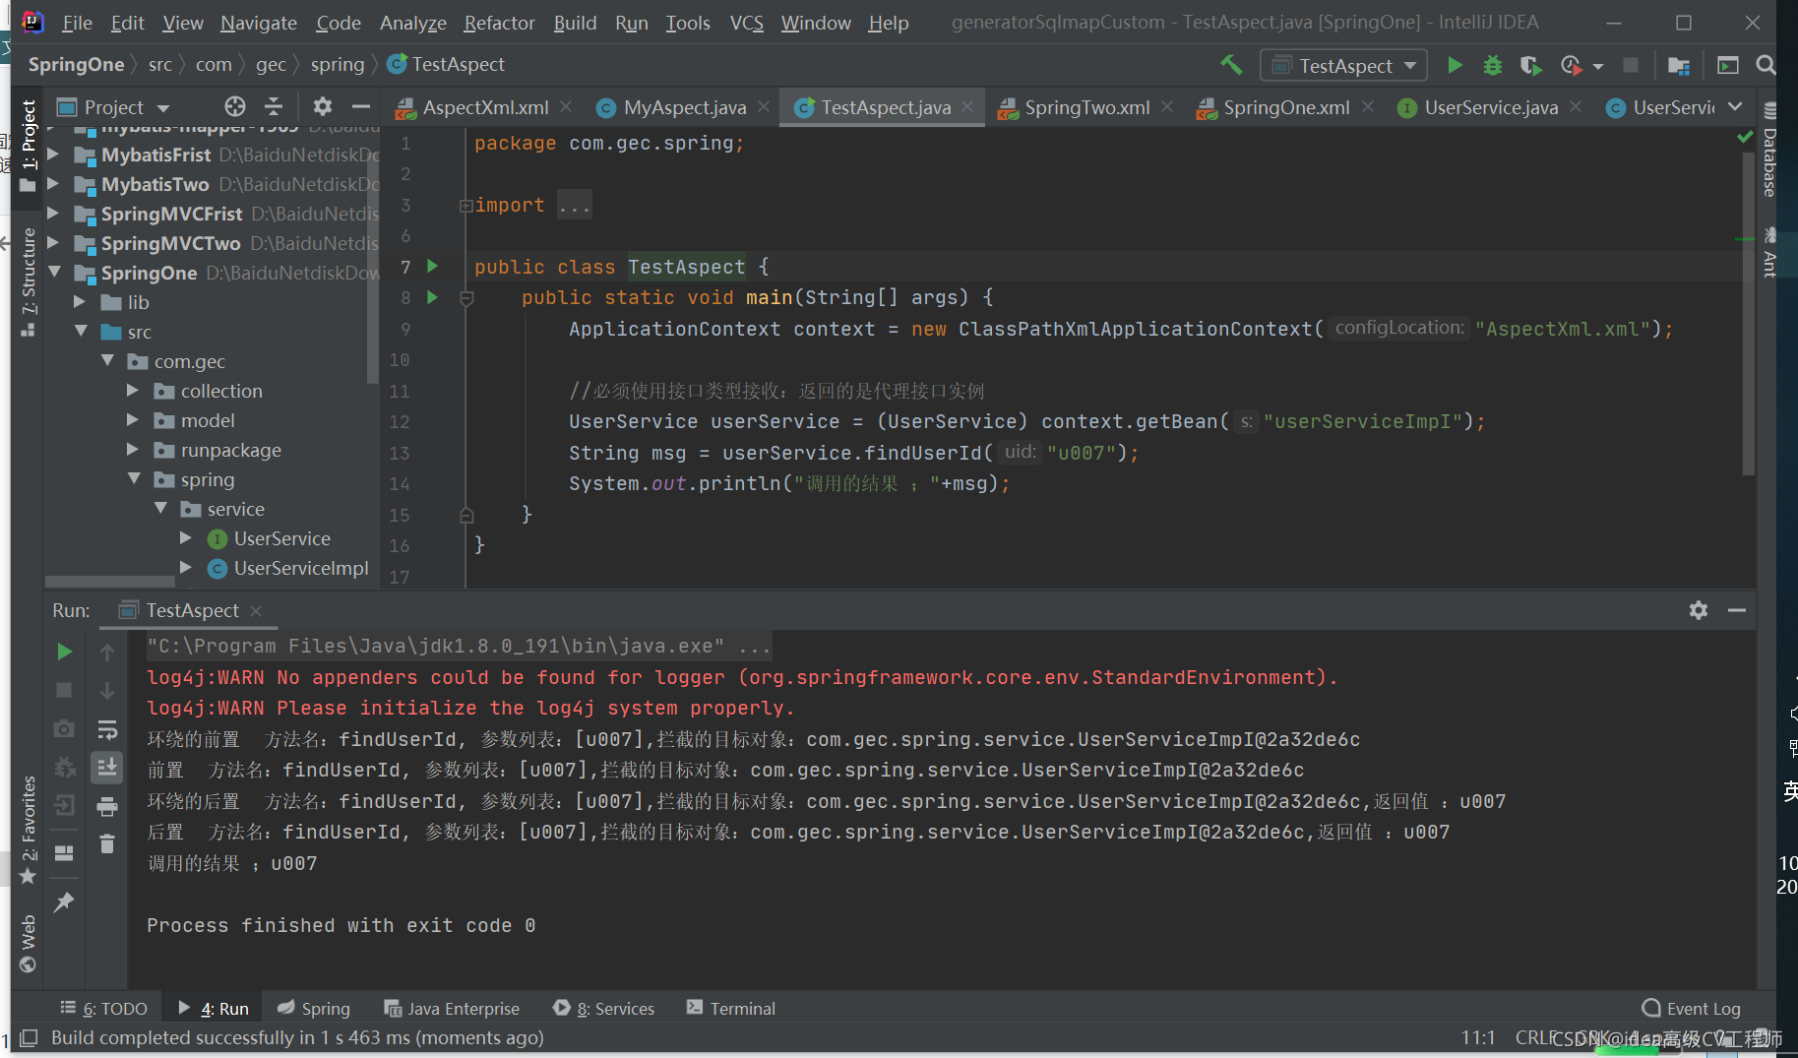Click the Search Everywhere magnifier icon
The width and height of the screenshot is (1798, 1058).
1766,65
